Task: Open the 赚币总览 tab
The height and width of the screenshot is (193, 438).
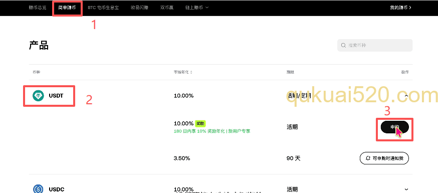Action: (x=38, y=8)
